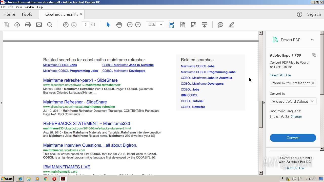Click COBOL Tutorial related search

coord(192,101)
